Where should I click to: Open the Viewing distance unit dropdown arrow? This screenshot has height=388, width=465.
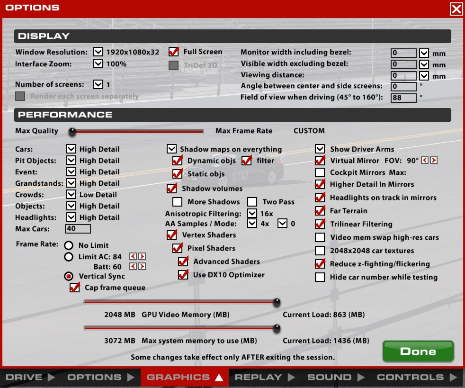[424, 76]
